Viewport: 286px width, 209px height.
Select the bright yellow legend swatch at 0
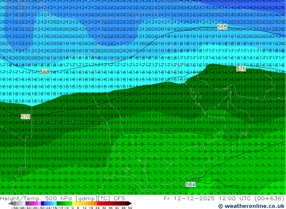74,203
